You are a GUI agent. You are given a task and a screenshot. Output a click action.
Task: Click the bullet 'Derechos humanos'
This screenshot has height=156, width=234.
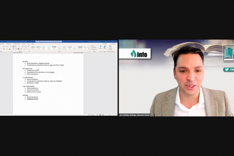33,90
